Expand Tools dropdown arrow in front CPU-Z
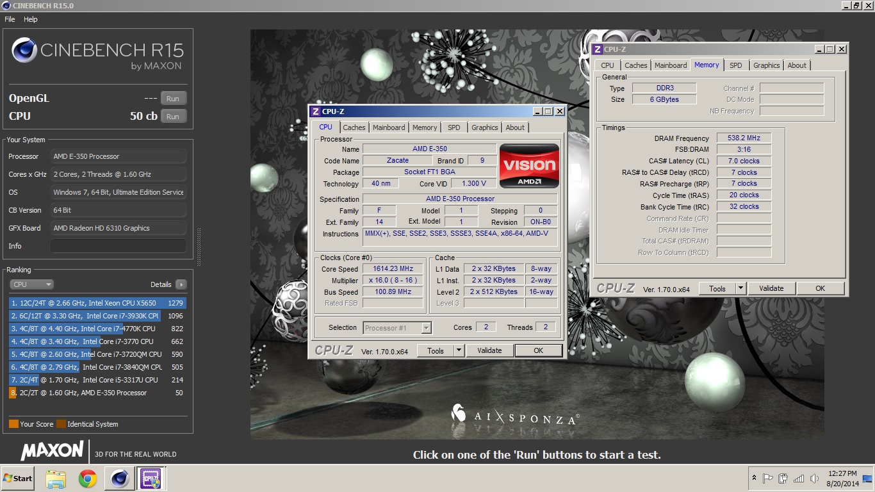 459,350
